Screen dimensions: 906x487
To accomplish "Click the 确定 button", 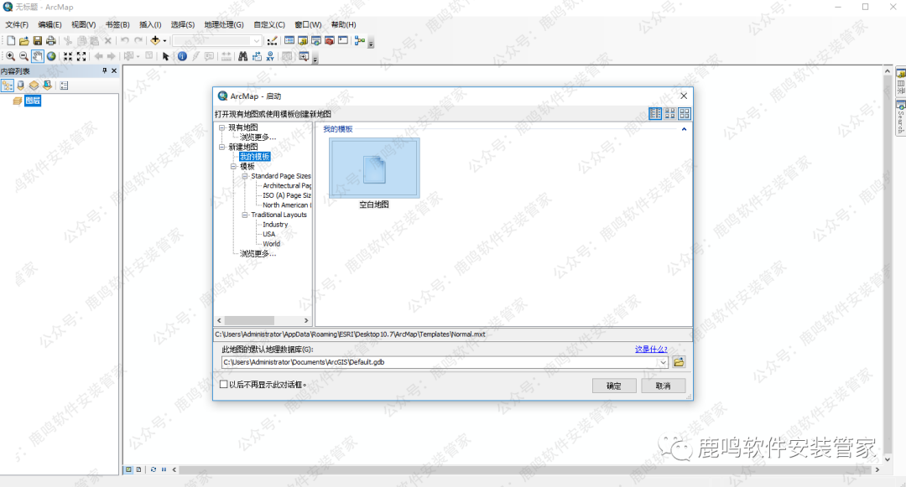I will pos(614,386).
